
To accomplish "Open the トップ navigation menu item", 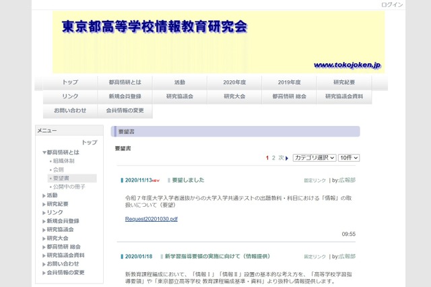I will coord(70,82).
